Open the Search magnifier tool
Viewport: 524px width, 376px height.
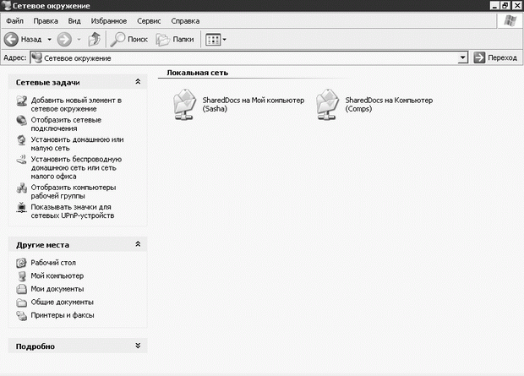pyautogui.click(x=117, y=40)
